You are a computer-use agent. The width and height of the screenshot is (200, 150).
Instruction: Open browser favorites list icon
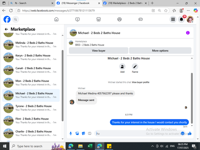click(x=174, y=10)
